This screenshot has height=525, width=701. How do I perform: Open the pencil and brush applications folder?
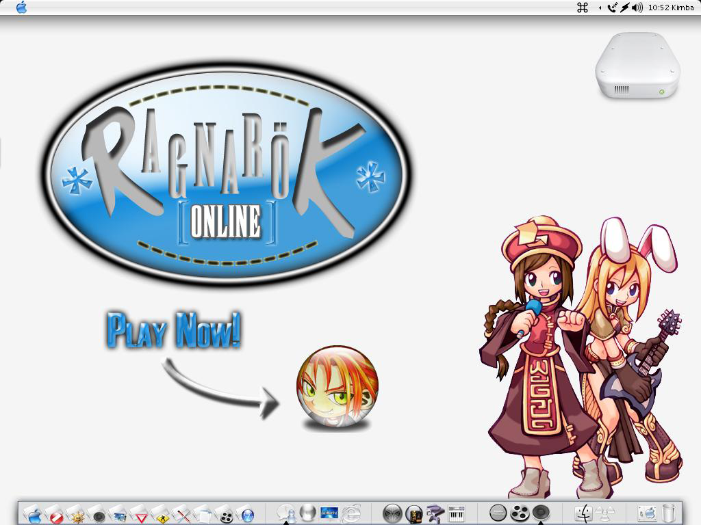[183, 515]
